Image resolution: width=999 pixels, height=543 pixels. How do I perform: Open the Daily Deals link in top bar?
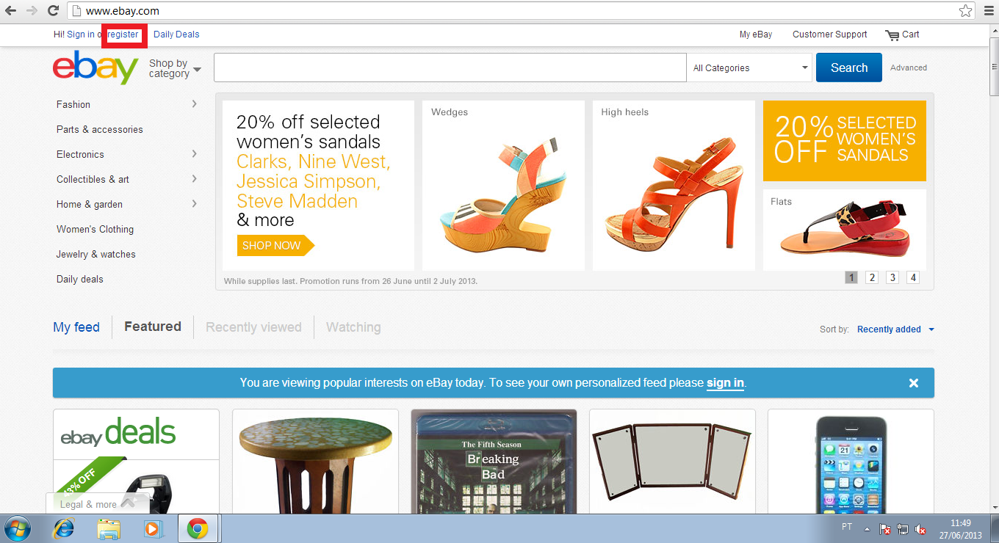click(x=176, y=34)
